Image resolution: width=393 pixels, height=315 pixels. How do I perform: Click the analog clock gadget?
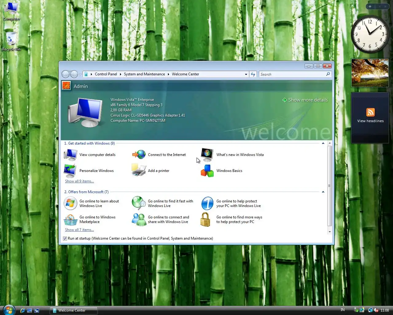[370, 34]
